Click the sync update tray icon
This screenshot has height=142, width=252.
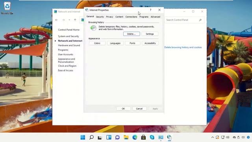point(217,137)
